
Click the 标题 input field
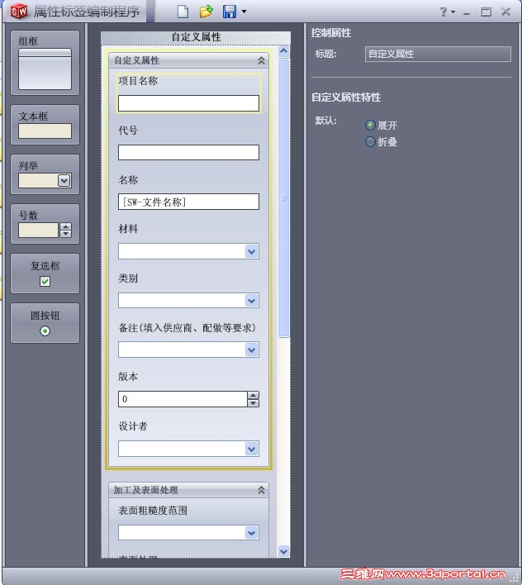(x=438, y=54)
